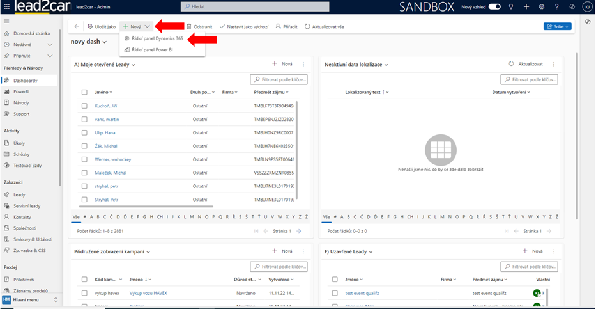
Task: Choose Řídicí panel Power BI option
Action: coord(152,49)
